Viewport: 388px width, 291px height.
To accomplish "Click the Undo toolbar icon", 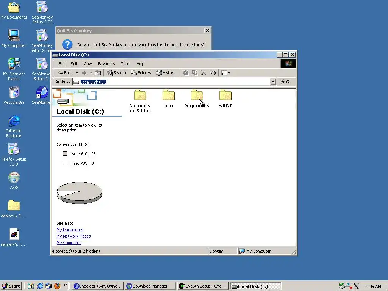I will click(213, 73).
